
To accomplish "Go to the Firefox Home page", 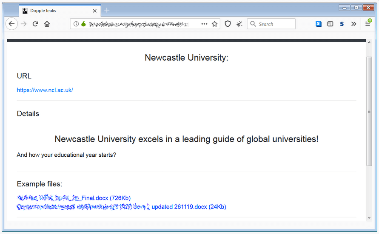I will [x=47, y=24].
